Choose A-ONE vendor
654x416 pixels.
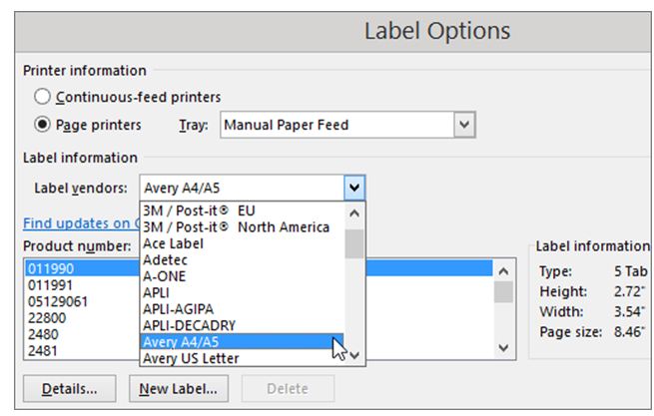(242, 276)
